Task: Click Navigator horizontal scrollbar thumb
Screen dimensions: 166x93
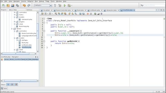Action: coord(20,81)
